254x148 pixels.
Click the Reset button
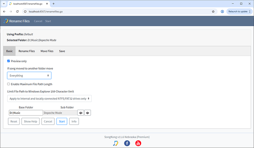point(14,121)
